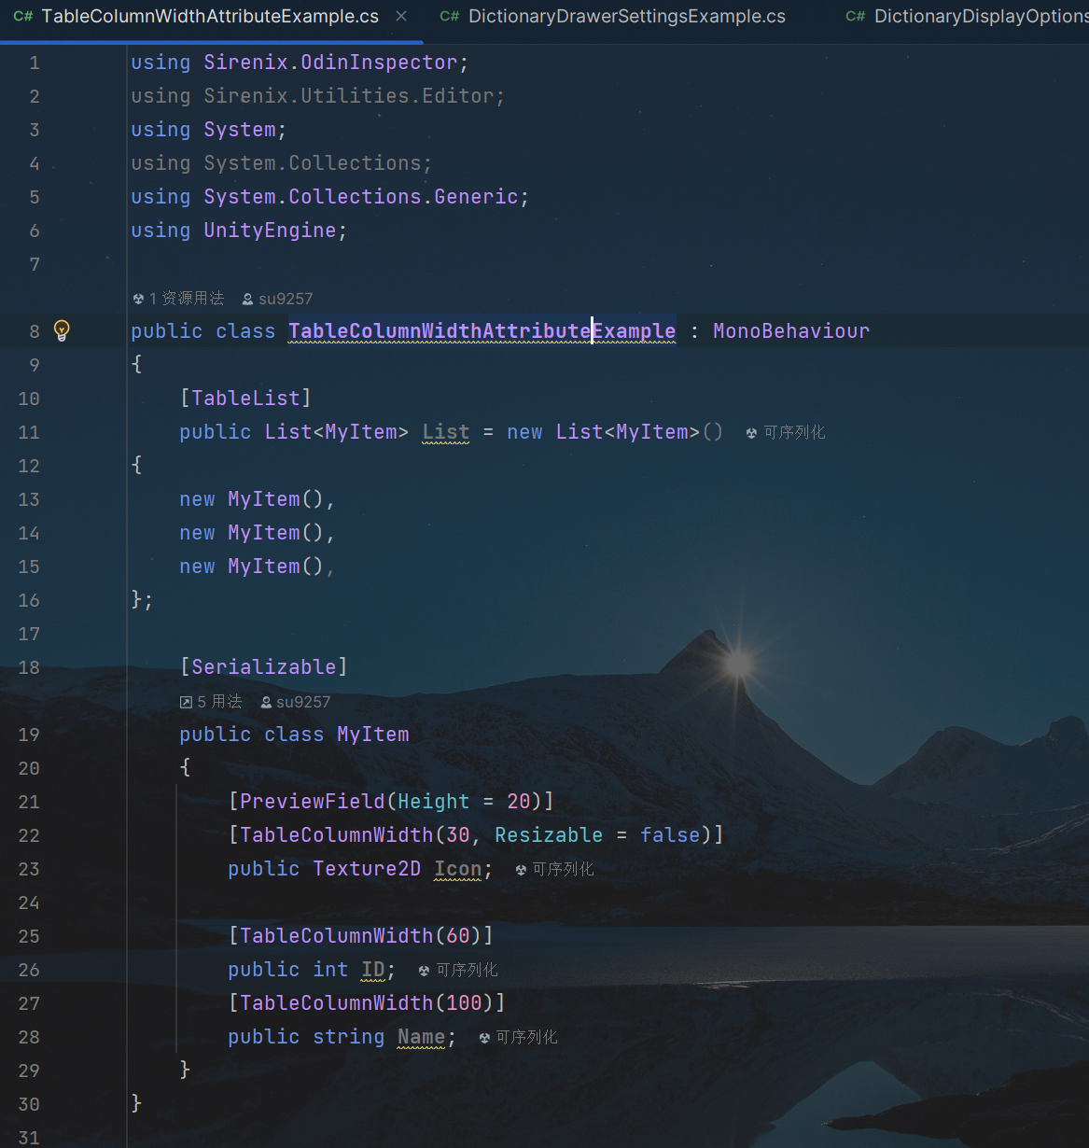The height and width of the screenshot is (1148, 1089).
Task: Click the [Serializable] attribute
Action: click(x=263, y=667)
